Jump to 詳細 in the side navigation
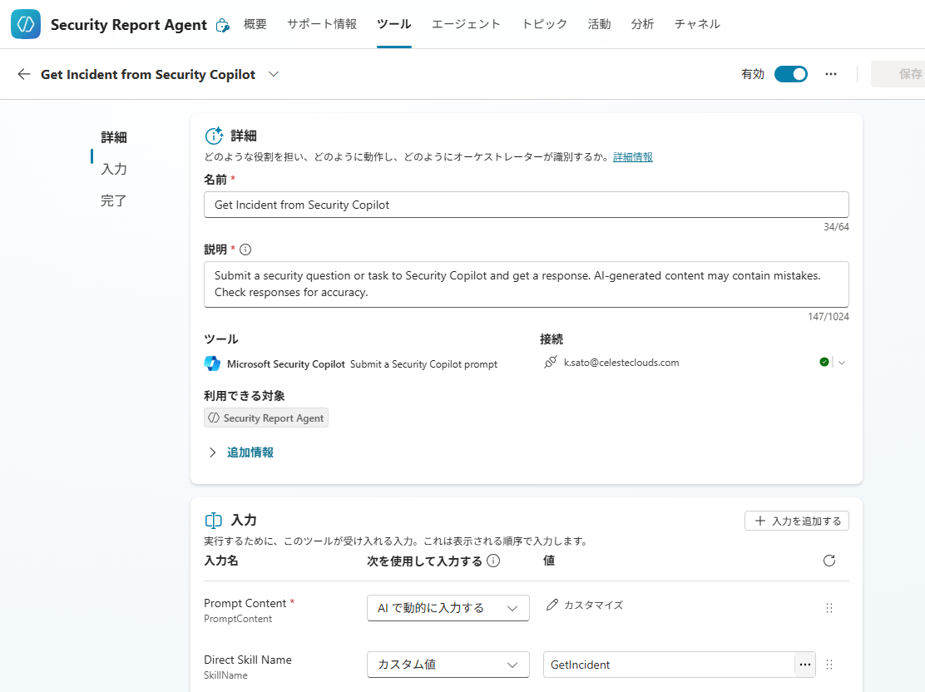The image size is (925, 692). pyautogui.click(x=114, y=137)
